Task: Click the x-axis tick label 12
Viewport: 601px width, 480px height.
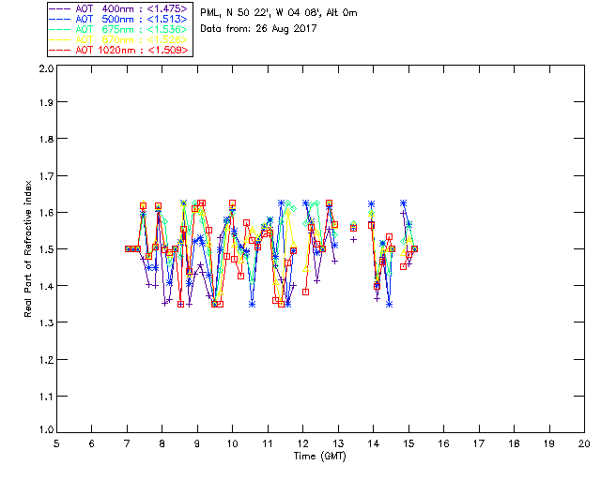Action: [x=302, y=443]
